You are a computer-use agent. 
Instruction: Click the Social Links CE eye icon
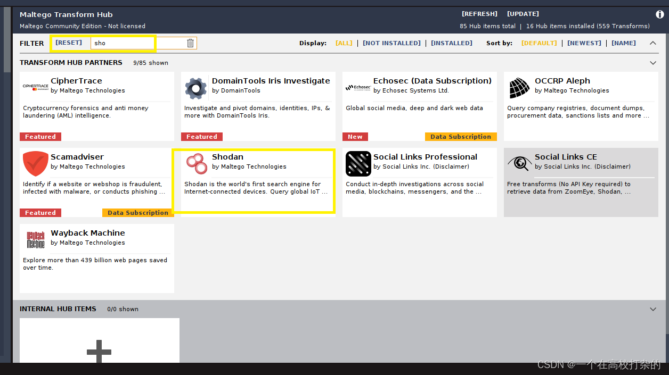click(x=519, y=163)
